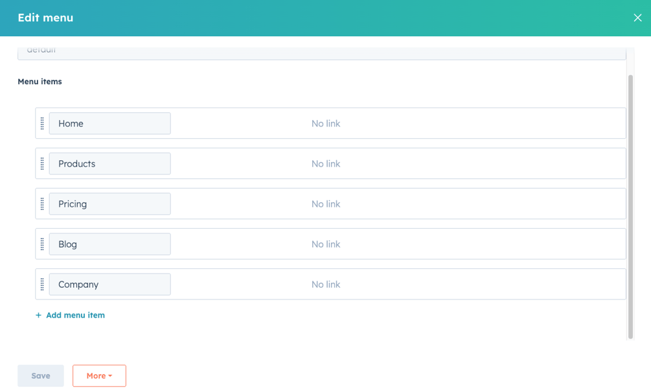Click the 'Menu items' heading
The height and width of the screenshot is (389, 651).
tap(40, 82)
